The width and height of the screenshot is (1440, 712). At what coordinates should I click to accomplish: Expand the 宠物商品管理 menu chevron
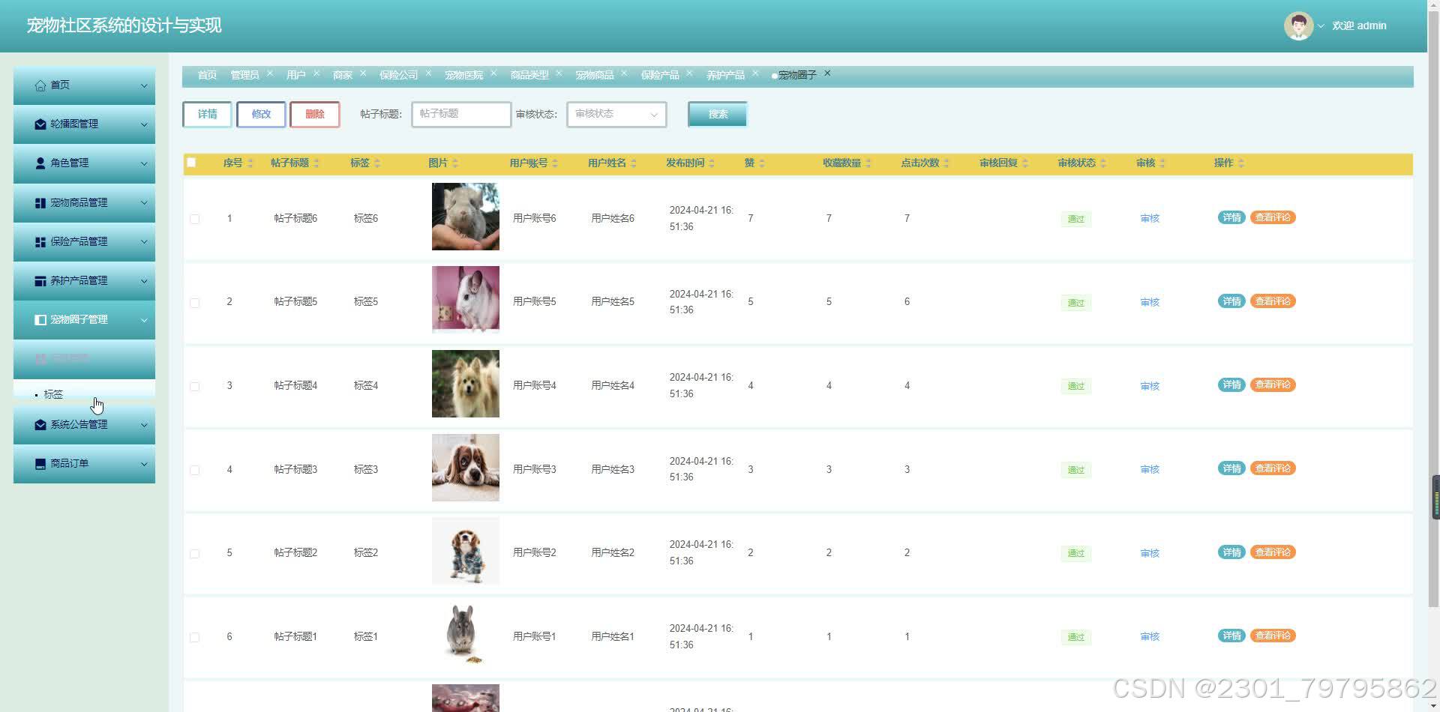pos(144,203)
